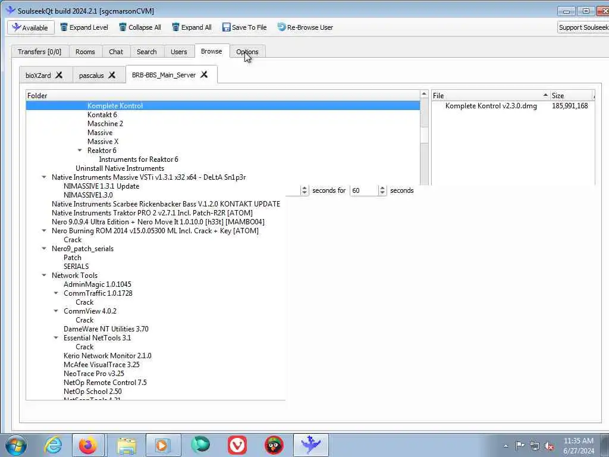609x457 pixels.
Task: Open the Windows Start menu
Action: [16, 445]
